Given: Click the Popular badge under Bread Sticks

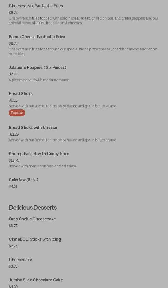Looking at the screenshot, I should (x=17, y=113).
